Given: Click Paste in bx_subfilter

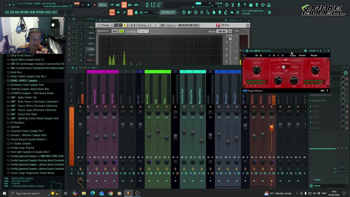Looking at the screenshot, I should tap(302, 55).
